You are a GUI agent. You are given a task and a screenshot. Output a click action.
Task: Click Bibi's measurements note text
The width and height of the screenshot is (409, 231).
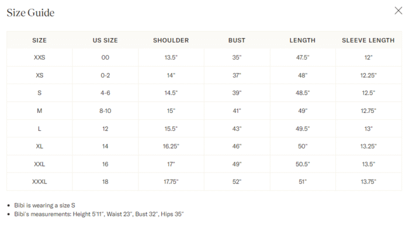[99, 214]
